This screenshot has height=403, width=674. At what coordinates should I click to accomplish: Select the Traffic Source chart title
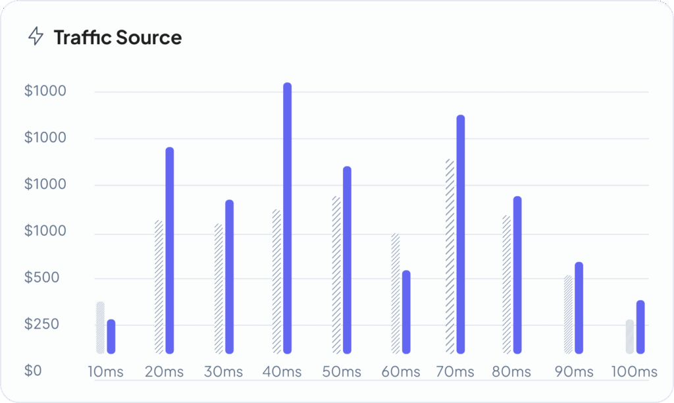118,38
